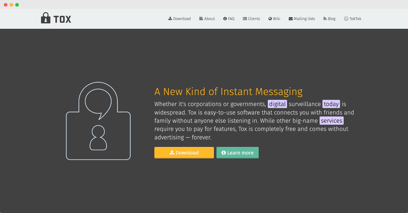This screenshot has width=408, height=213.
Task: Click the download tray icon in navigation
Action: click(x=170, y=19)
